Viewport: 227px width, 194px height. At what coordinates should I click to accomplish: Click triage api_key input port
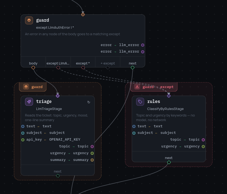click(x=23, y=140)
